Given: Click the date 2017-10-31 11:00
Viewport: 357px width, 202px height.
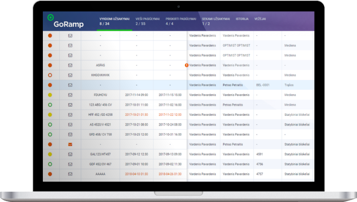Looking at the screenshot, I should (137, 105).
